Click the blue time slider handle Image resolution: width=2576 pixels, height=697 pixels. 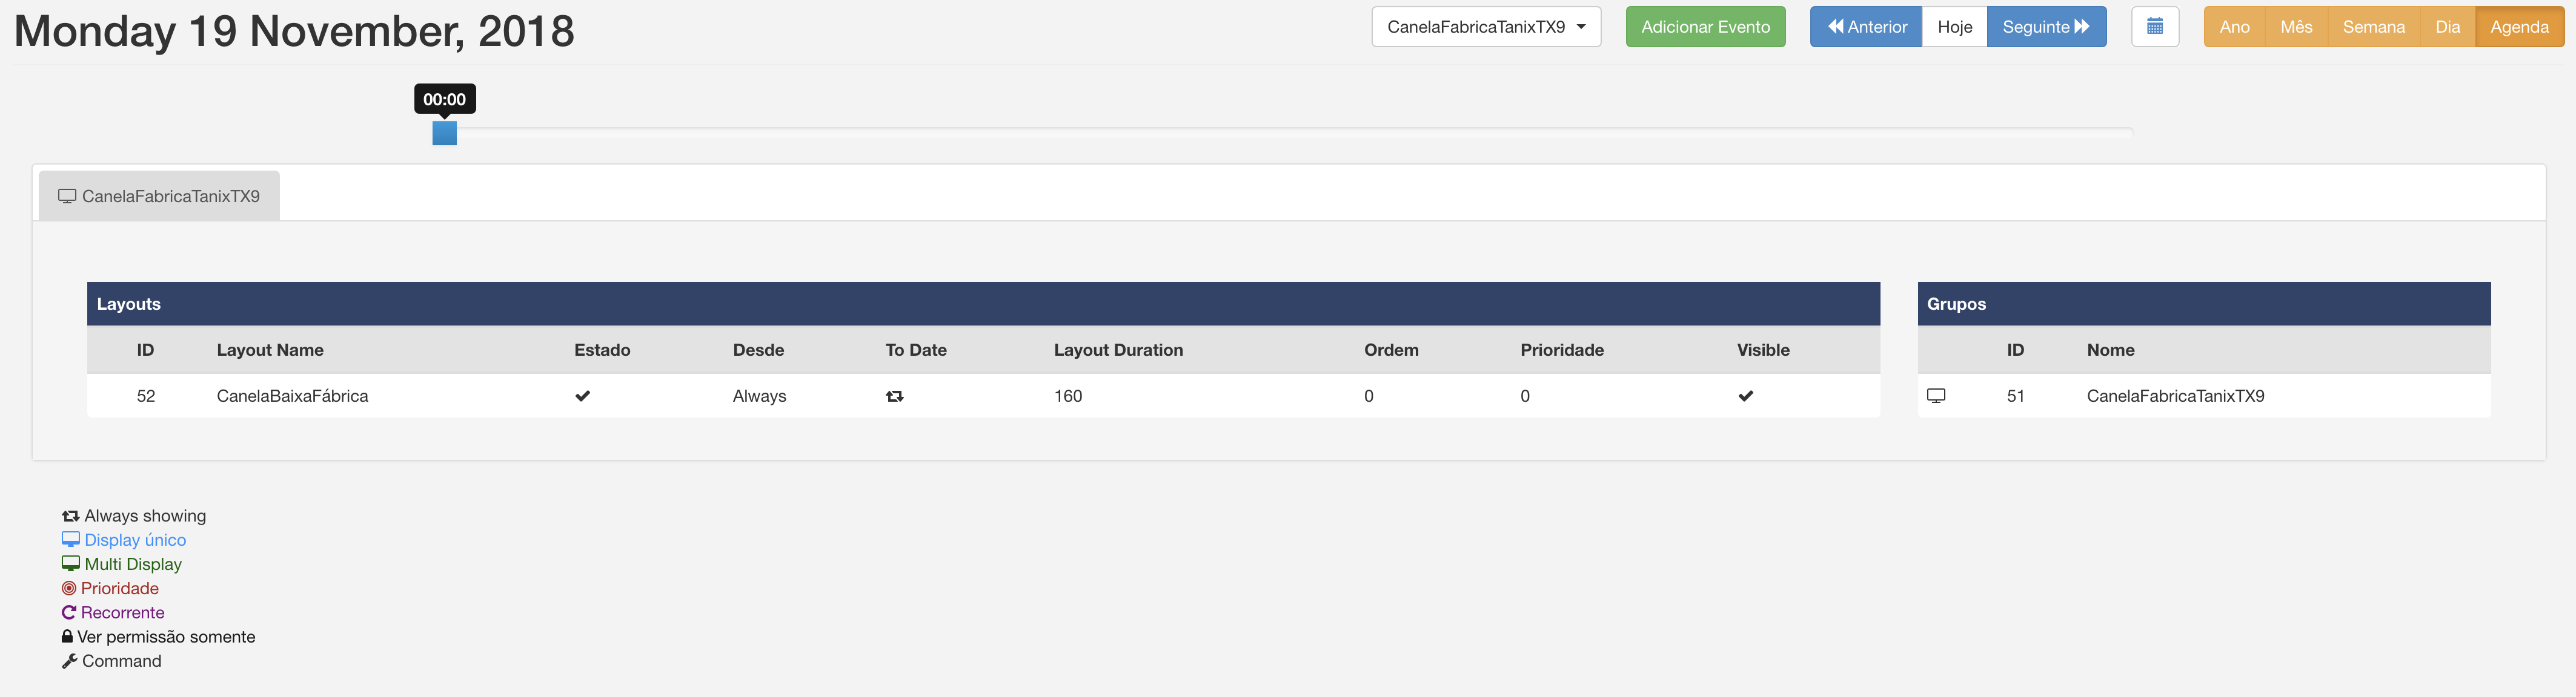(x=444, y=133)
